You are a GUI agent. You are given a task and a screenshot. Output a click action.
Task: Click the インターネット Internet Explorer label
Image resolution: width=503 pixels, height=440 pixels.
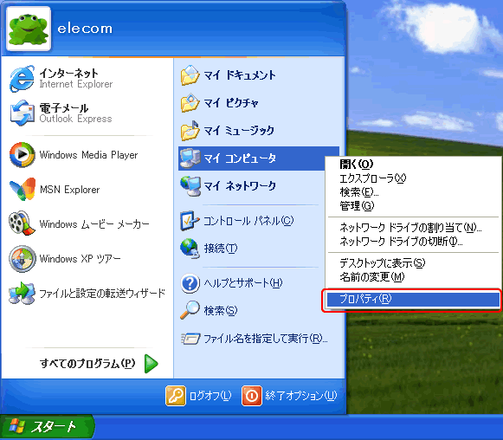tap(75, 78)
